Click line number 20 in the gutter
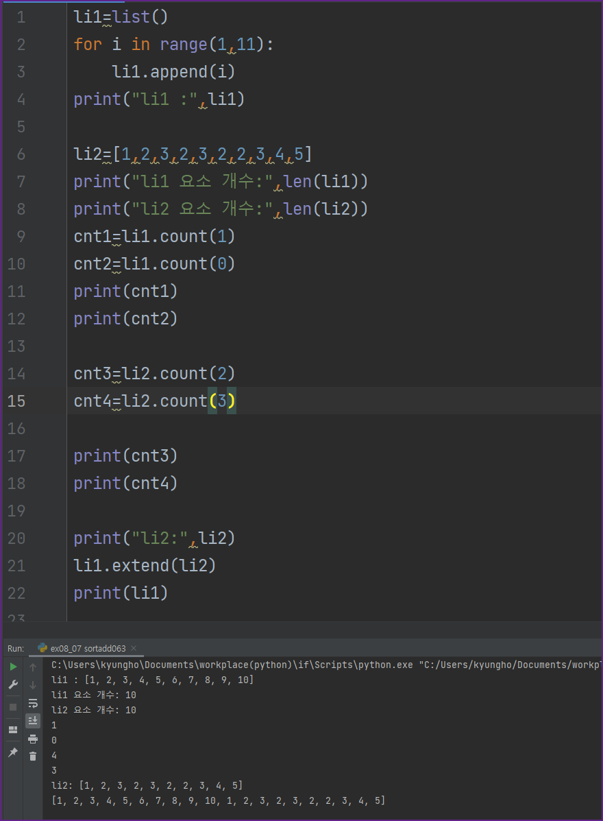 click(16, 538)
